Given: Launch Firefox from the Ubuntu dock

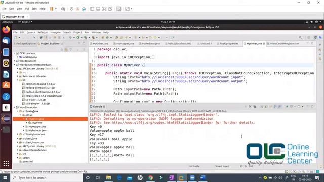Looking at the screenshot, I should (6, 30).
